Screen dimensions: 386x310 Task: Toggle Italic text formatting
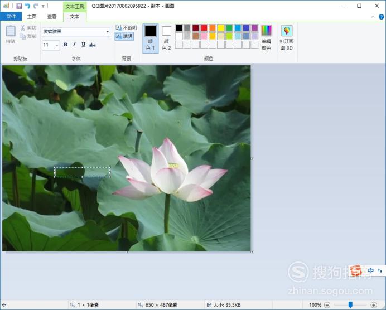coord(74,45)
